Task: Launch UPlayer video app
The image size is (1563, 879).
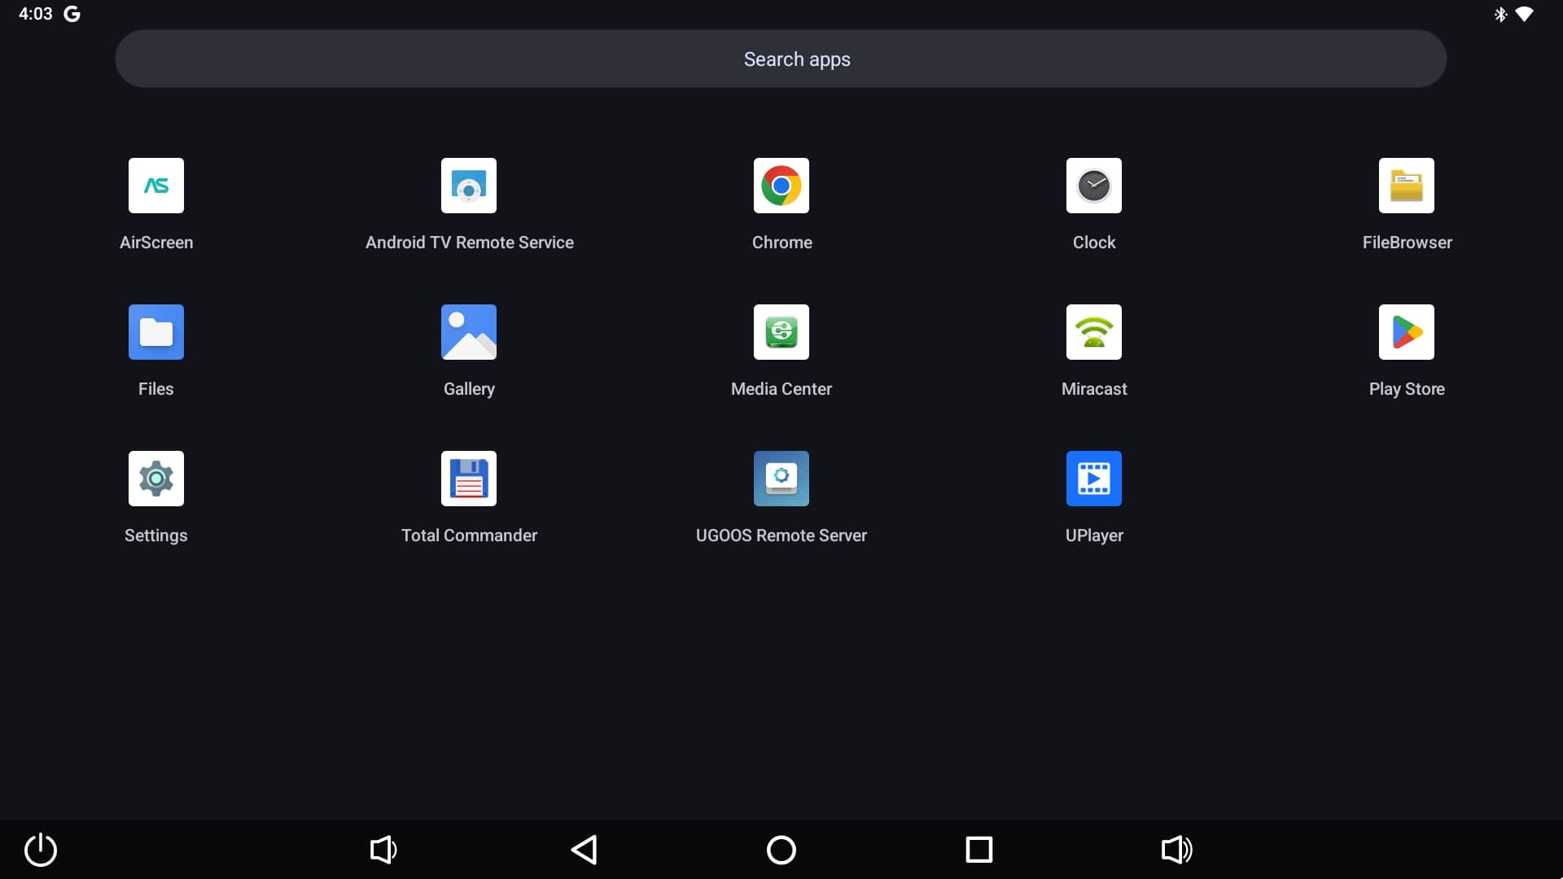Action: click(x=1093, y=479)
